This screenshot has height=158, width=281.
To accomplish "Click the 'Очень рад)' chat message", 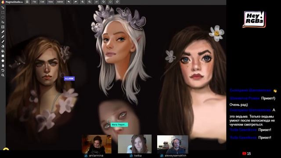I will pos(238,104).
